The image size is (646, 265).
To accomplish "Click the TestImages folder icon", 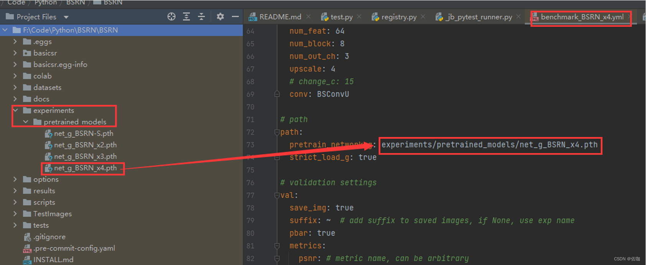I will click(x=27, y=214).
